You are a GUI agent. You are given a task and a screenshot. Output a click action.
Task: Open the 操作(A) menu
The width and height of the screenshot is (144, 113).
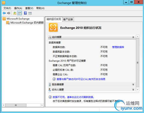18,8
